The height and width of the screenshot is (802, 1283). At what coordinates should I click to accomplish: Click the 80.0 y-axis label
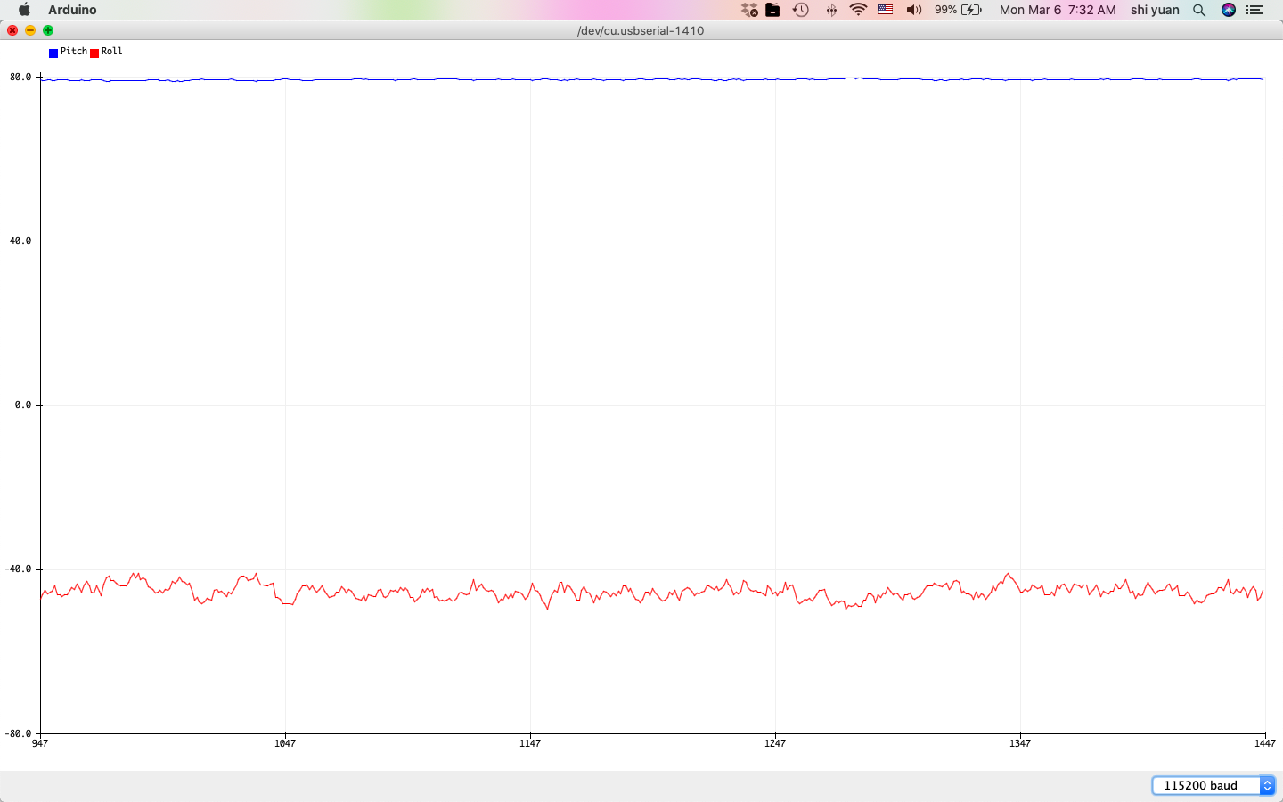[x=20, y=78]
